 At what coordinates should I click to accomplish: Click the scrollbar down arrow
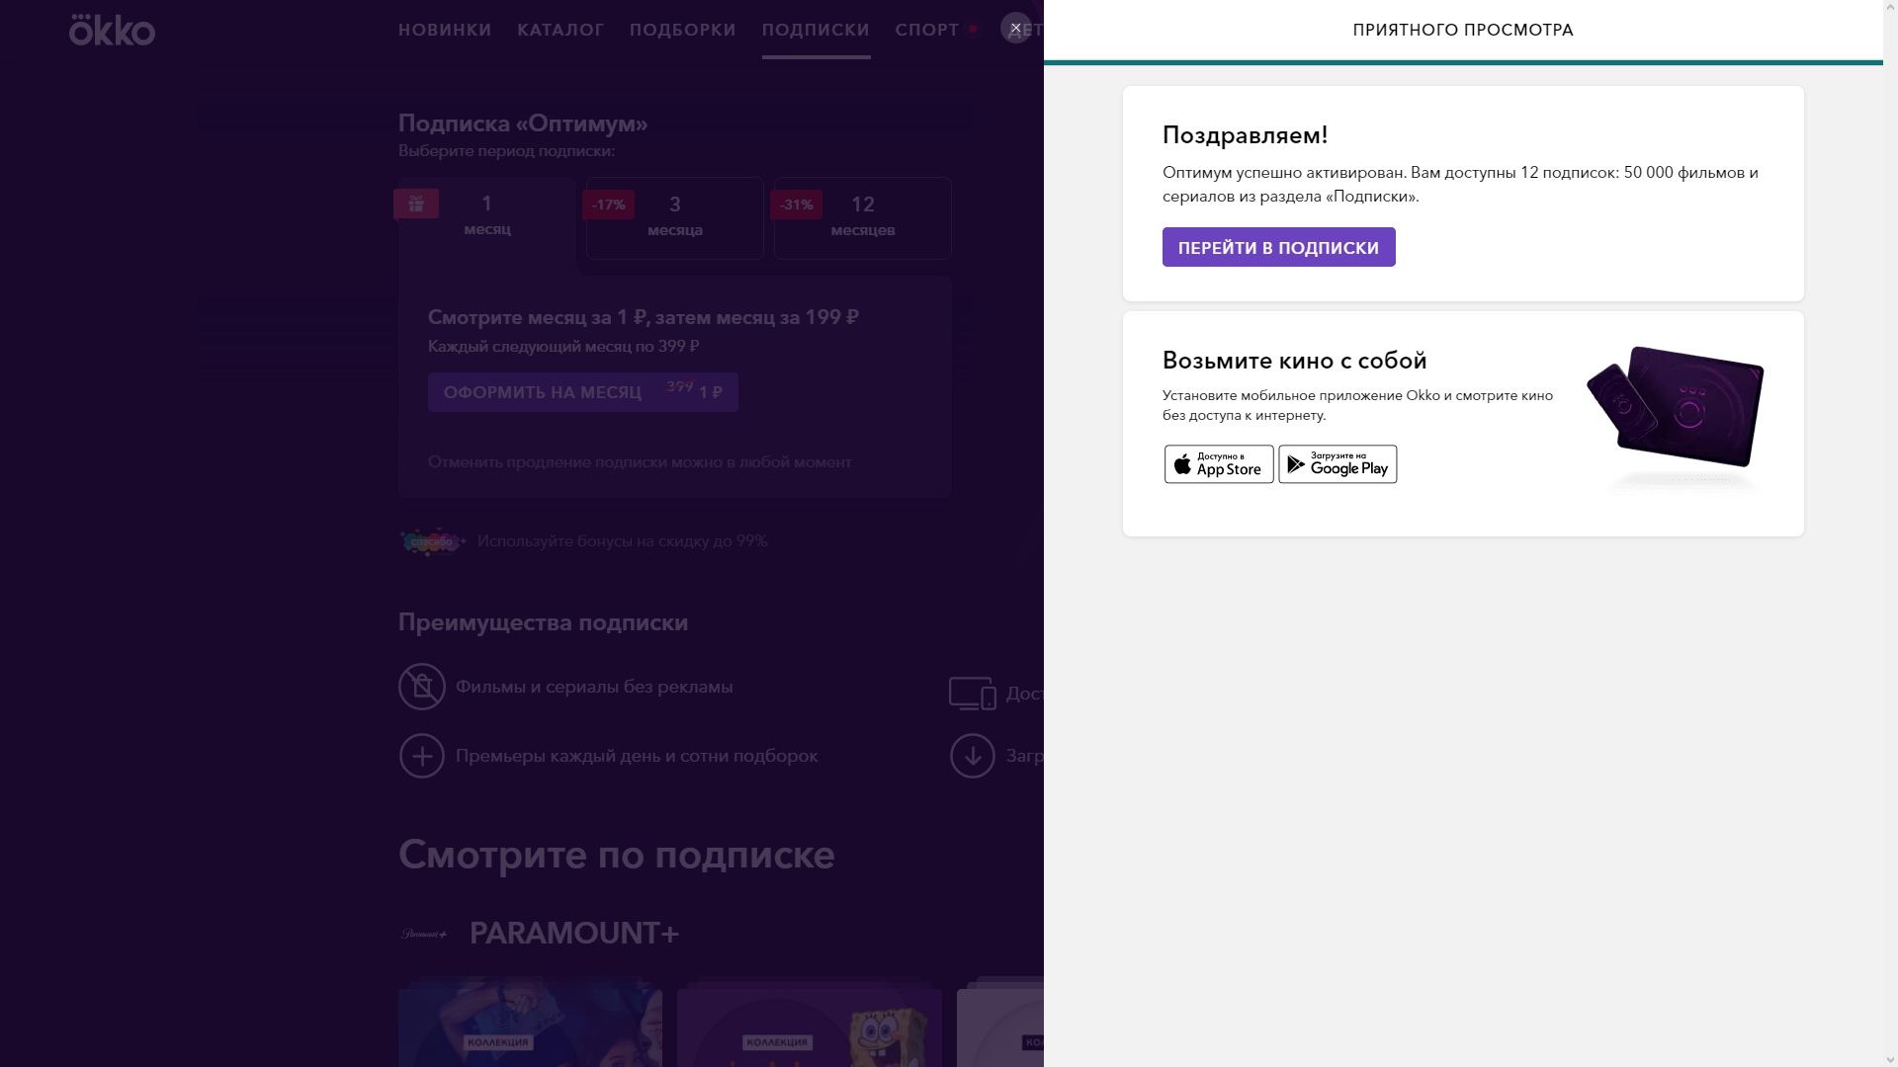tap(1890, 1059)
